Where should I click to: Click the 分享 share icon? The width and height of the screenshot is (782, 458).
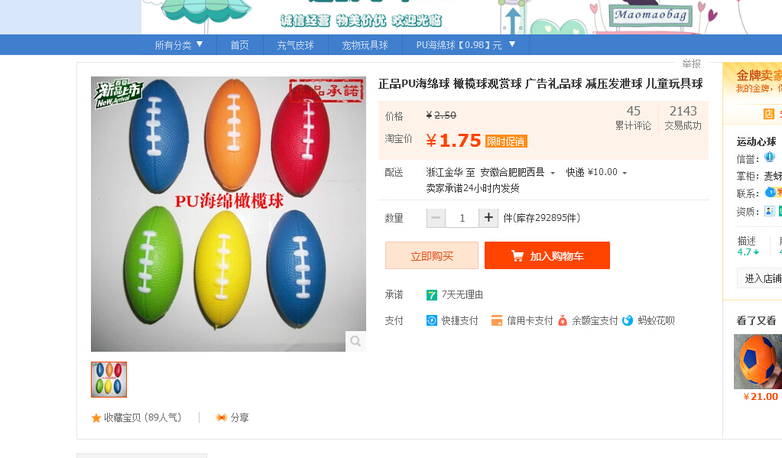[222, 417]
